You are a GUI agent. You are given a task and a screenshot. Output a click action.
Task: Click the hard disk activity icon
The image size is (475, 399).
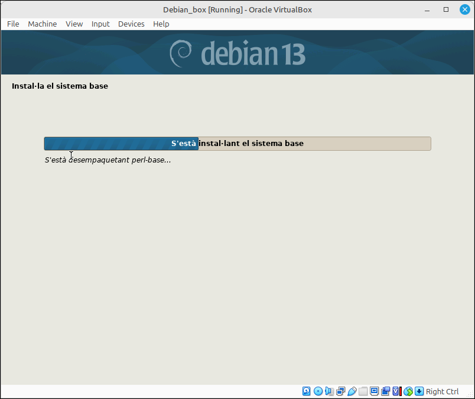pos(306,391)
